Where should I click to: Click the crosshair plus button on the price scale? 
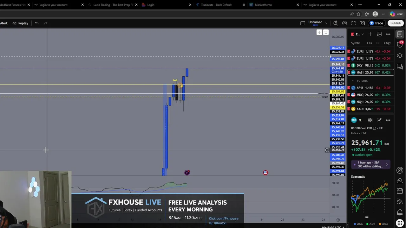click(327, 150)
